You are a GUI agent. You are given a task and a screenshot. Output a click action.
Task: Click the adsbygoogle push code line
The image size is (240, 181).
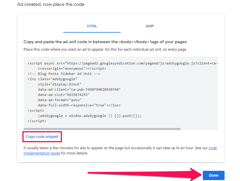(90, 116)
